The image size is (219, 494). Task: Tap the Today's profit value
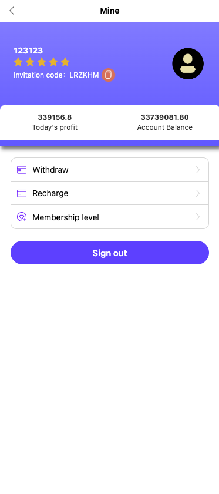[x=55, y=117]
